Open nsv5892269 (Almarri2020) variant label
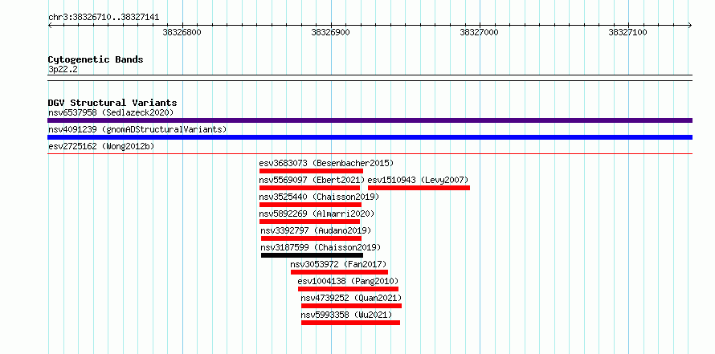This screenshot has height=354, width=715. [x=317, y=214]
